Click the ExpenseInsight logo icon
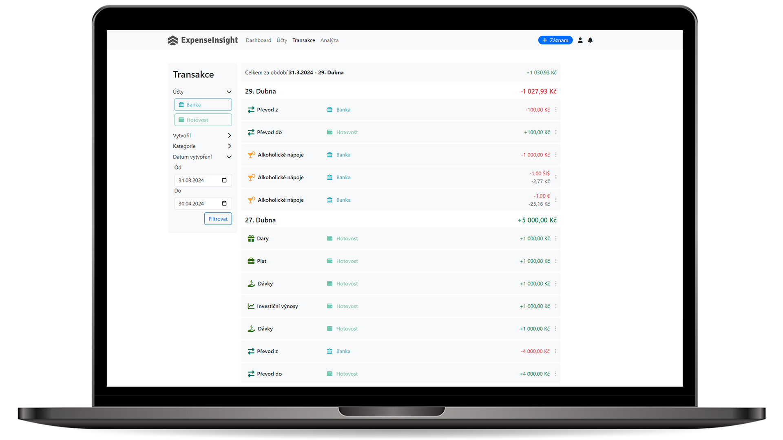The width and height of the screenshot is (783, 440). point(173,40)
